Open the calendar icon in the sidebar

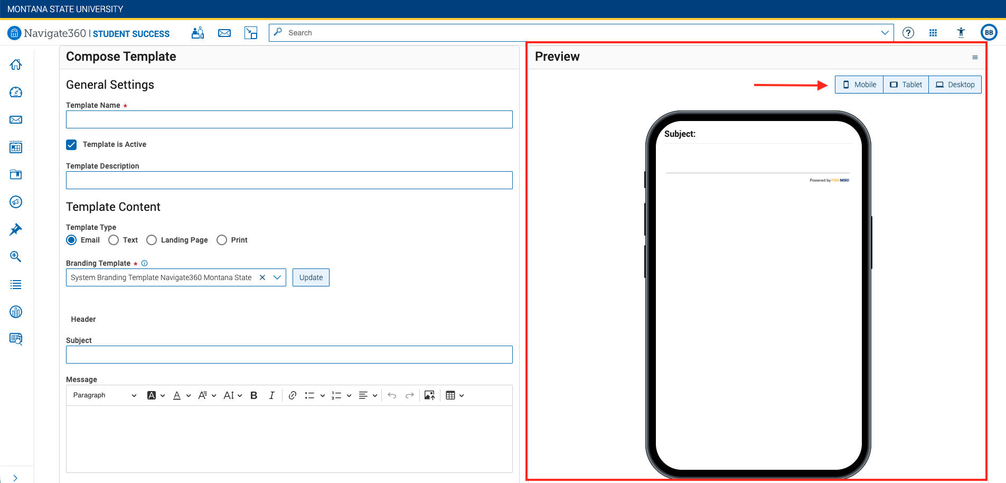16,147
